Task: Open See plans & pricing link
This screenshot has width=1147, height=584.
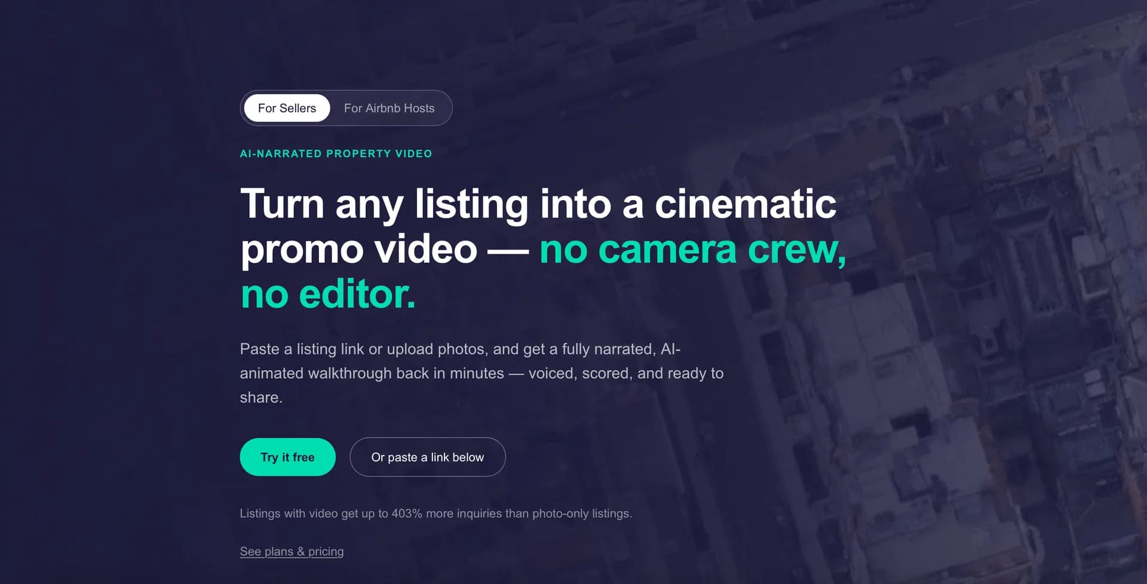Action: (x=292, y=551)
